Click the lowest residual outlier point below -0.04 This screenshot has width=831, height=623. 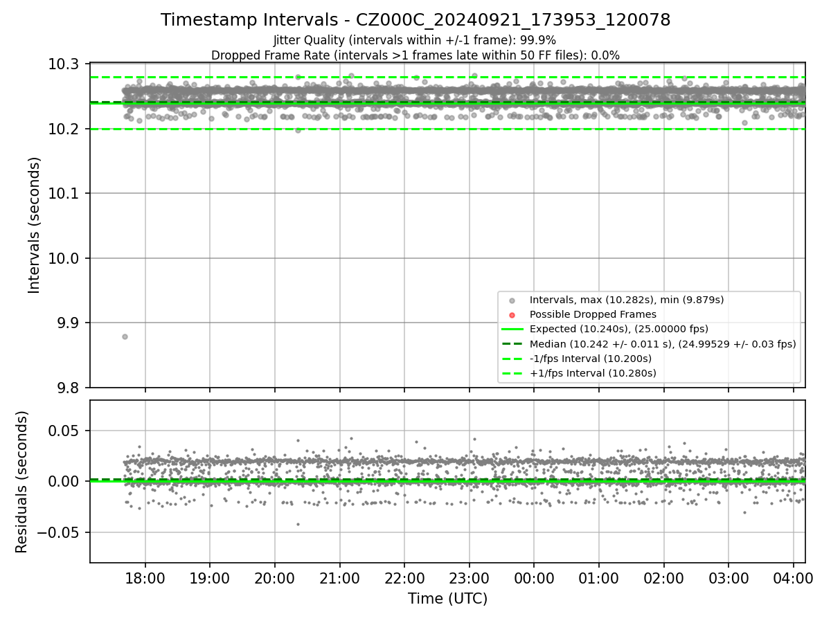click(x=298, y=524)
